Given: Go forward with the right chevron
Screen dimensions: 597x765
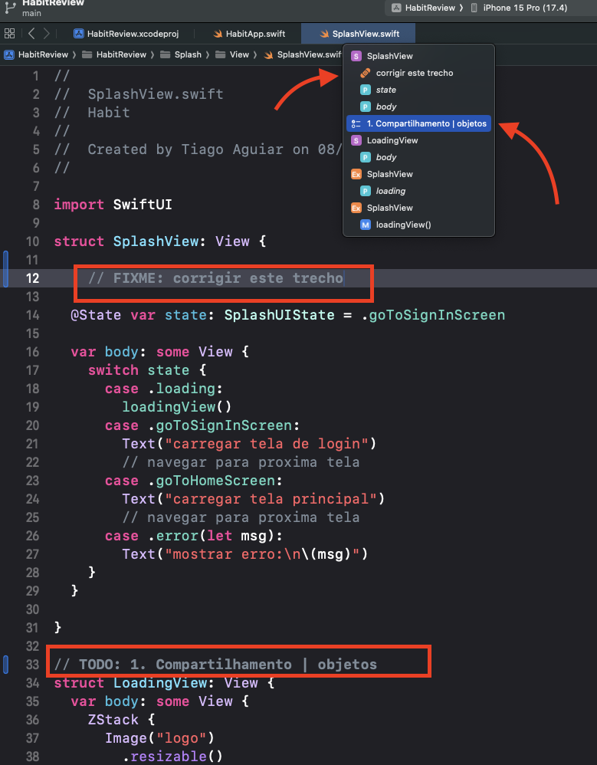Looking at the screenshot, I should 46,34.
